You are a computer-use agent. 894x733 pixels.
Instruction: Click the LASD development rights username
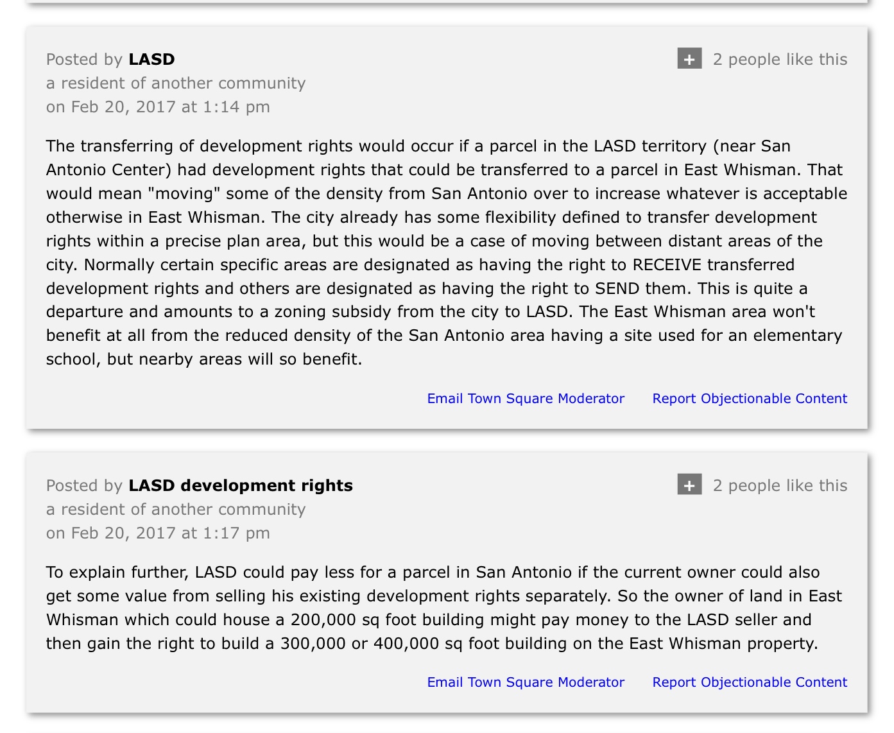click(241, 485)
